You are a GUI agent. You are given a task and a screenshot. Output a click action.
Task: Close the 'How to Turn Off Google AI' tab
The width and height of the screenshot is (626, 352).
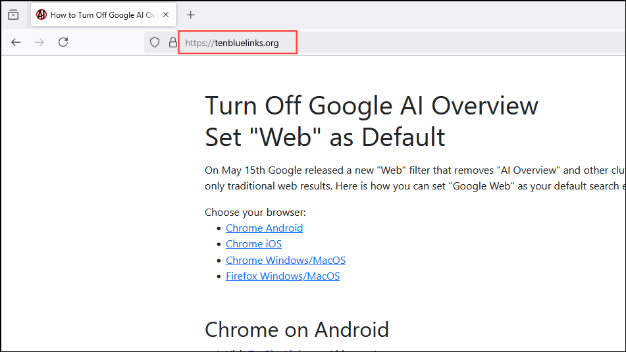point(166,14)
